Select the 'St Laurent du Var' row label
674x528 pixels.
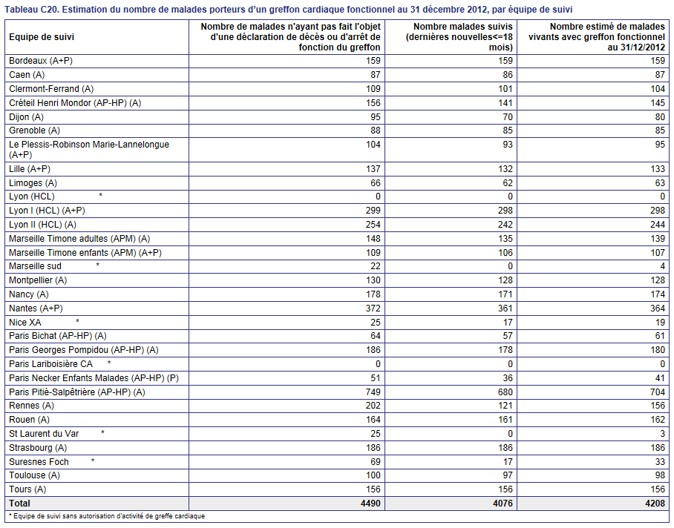[44, 434]
